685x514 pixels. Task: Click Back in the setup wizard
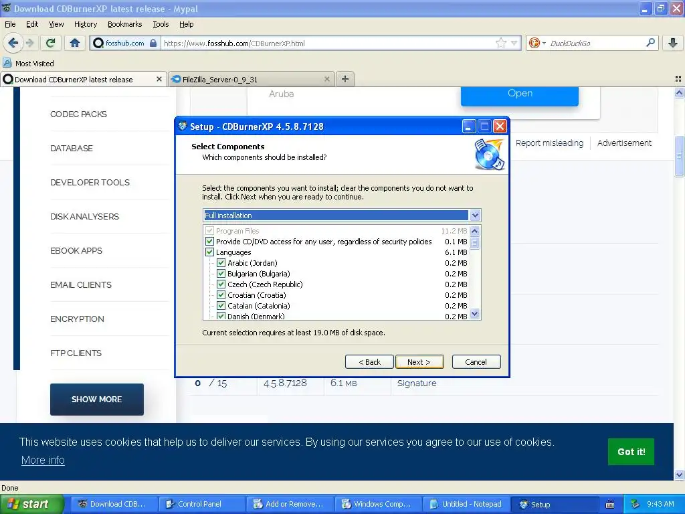(369, 362)
